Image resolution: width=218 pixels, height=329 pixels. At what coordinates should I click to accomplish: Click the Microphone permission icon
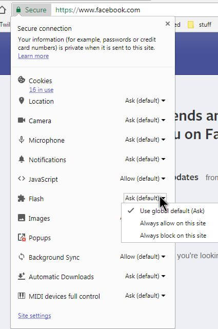(22, 140)
